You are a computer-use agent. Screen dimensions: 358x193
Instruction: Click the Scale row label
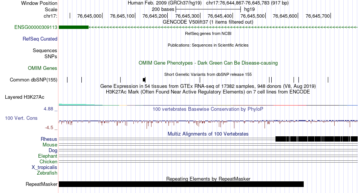[x=51, y=9]
